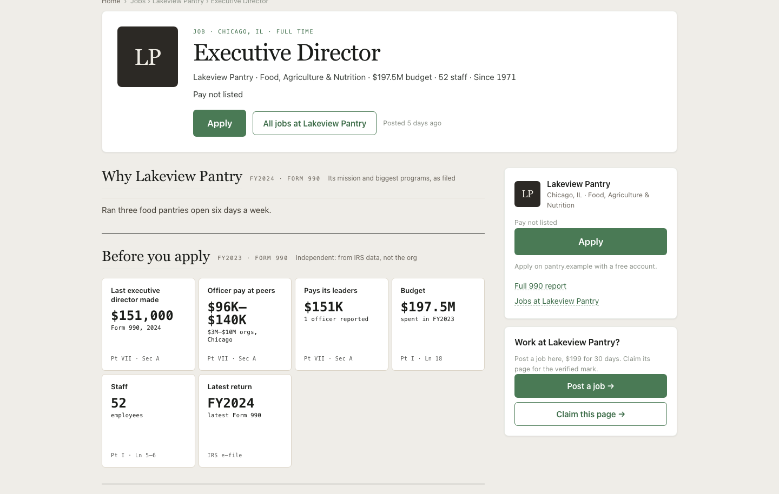779x494 pixels.
Task: Click the large LP logo in the job header
Action: click(x=148, y=57)
